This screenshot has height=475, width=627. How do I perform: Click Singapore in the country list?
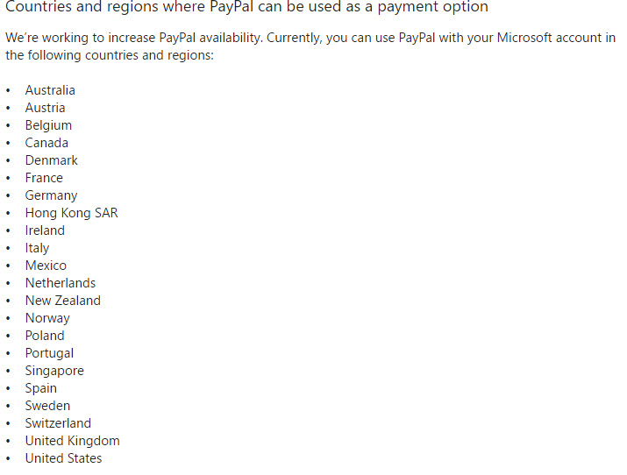54,371
